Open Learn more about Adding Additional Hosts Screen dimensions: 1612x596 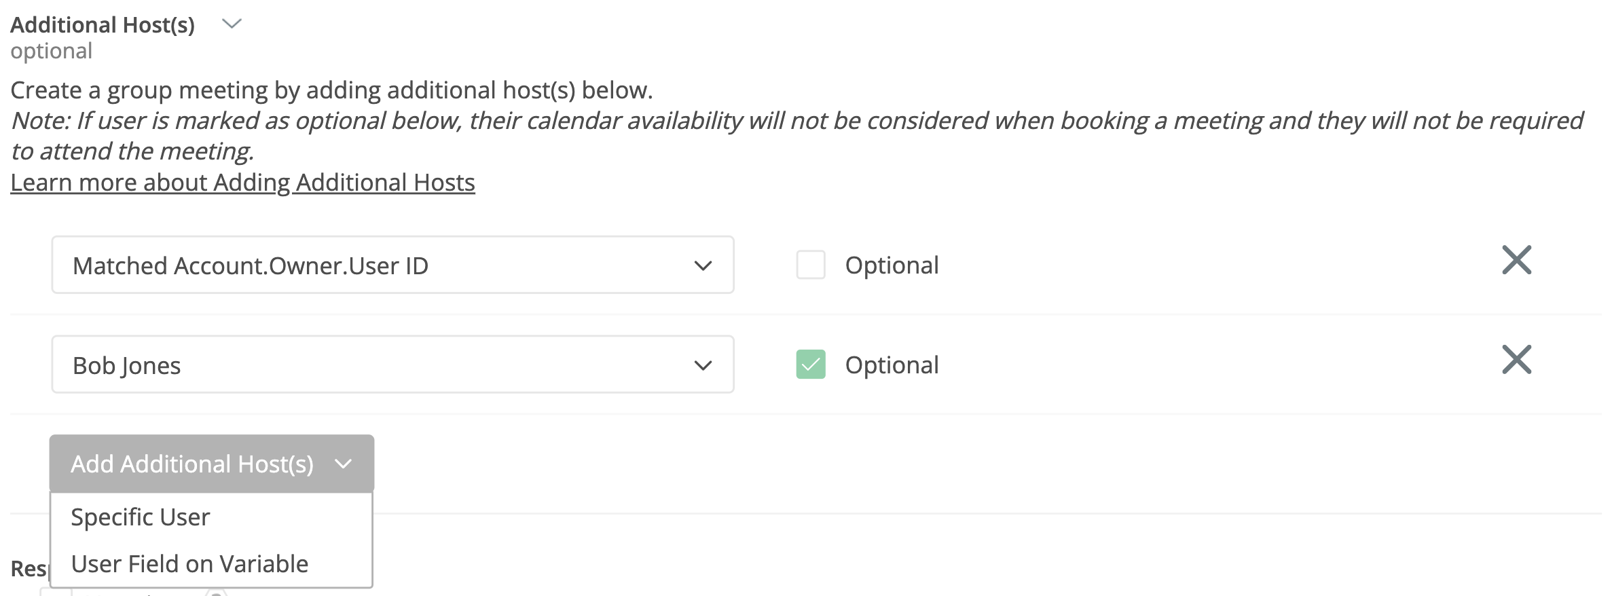point(242,183)
